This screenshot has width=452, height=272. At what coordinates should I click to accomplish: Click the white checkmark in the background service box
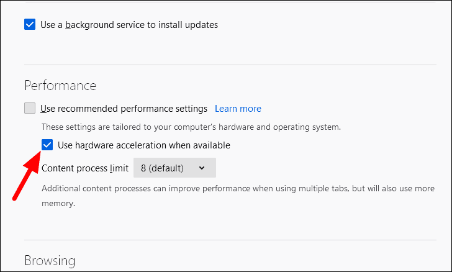tap(30, 24)
